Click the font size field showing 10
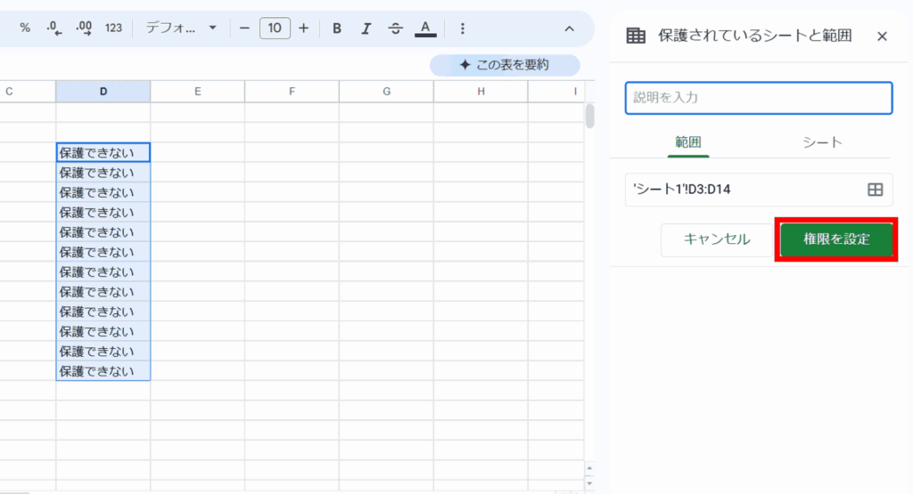Image resolution: width=913 pixels, height=494 pixels. 275,28
